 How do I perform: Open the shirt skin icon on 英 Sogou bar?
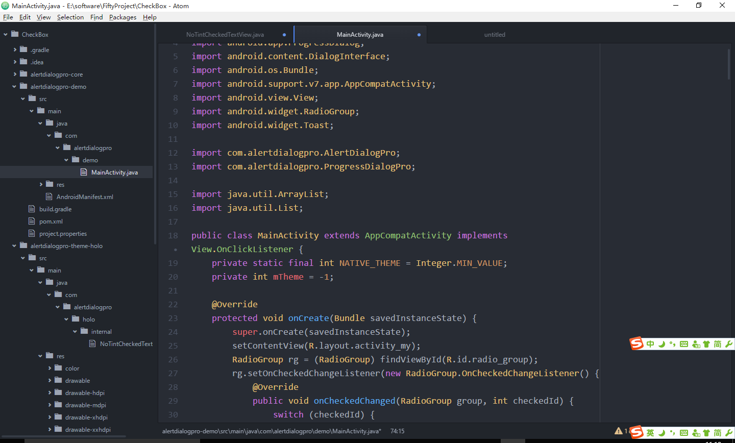[x=706, y=433]
